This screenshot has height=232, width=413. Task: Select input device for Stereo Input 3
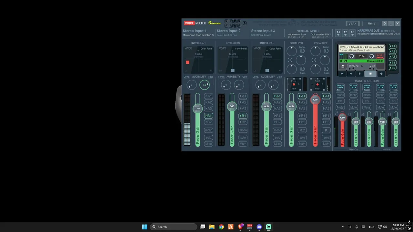[x=261, y=35]
